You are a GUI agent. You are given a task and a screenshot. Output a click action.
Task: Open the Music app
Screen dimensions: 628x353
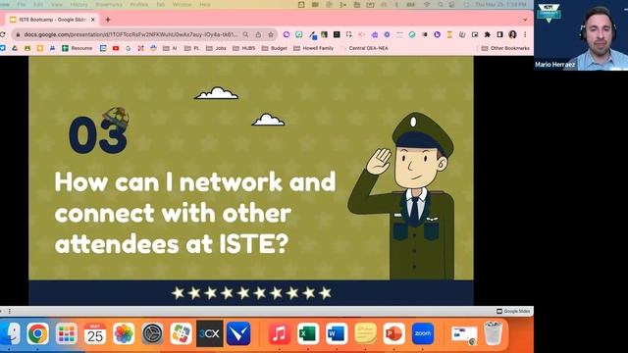click(x=279, y=333)
